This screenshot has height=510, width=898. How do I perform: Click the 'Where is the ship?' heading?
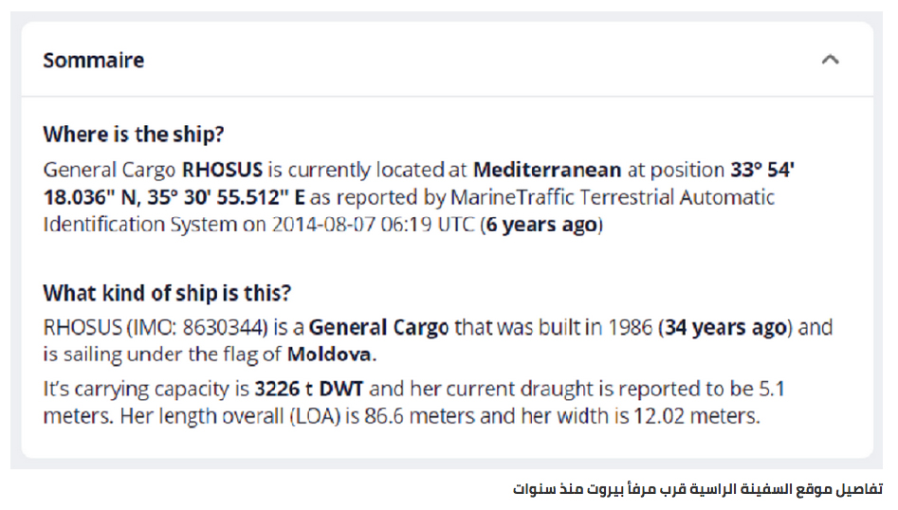pyautogui.click(x=134, y=134)
